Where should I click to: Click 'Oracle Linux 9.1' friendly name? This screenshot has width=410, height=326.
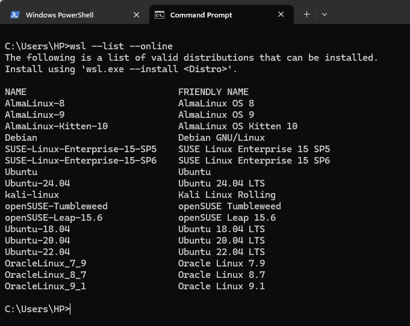pos(222,286)
